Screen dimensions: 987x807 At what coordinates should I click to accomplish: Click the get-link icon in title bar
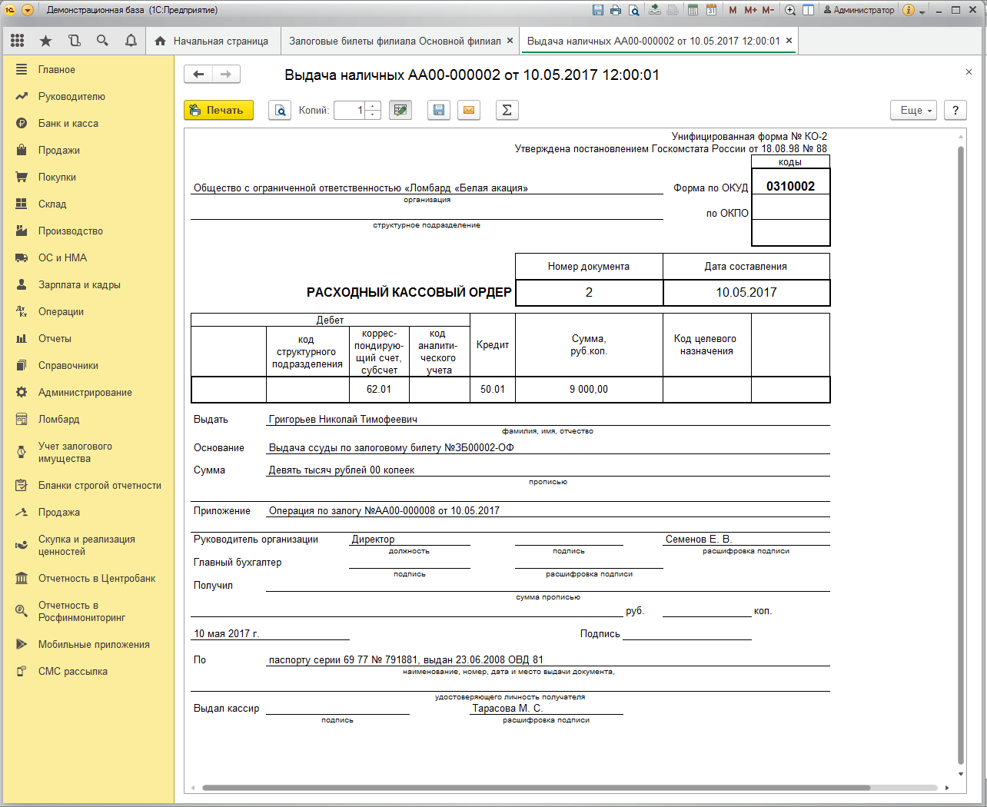(655, 10)
